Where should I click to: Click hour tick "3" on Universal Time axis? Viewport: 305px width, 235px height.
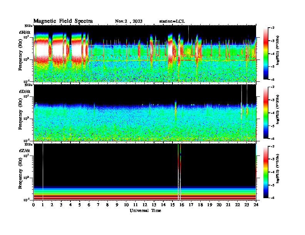point(61,205)
